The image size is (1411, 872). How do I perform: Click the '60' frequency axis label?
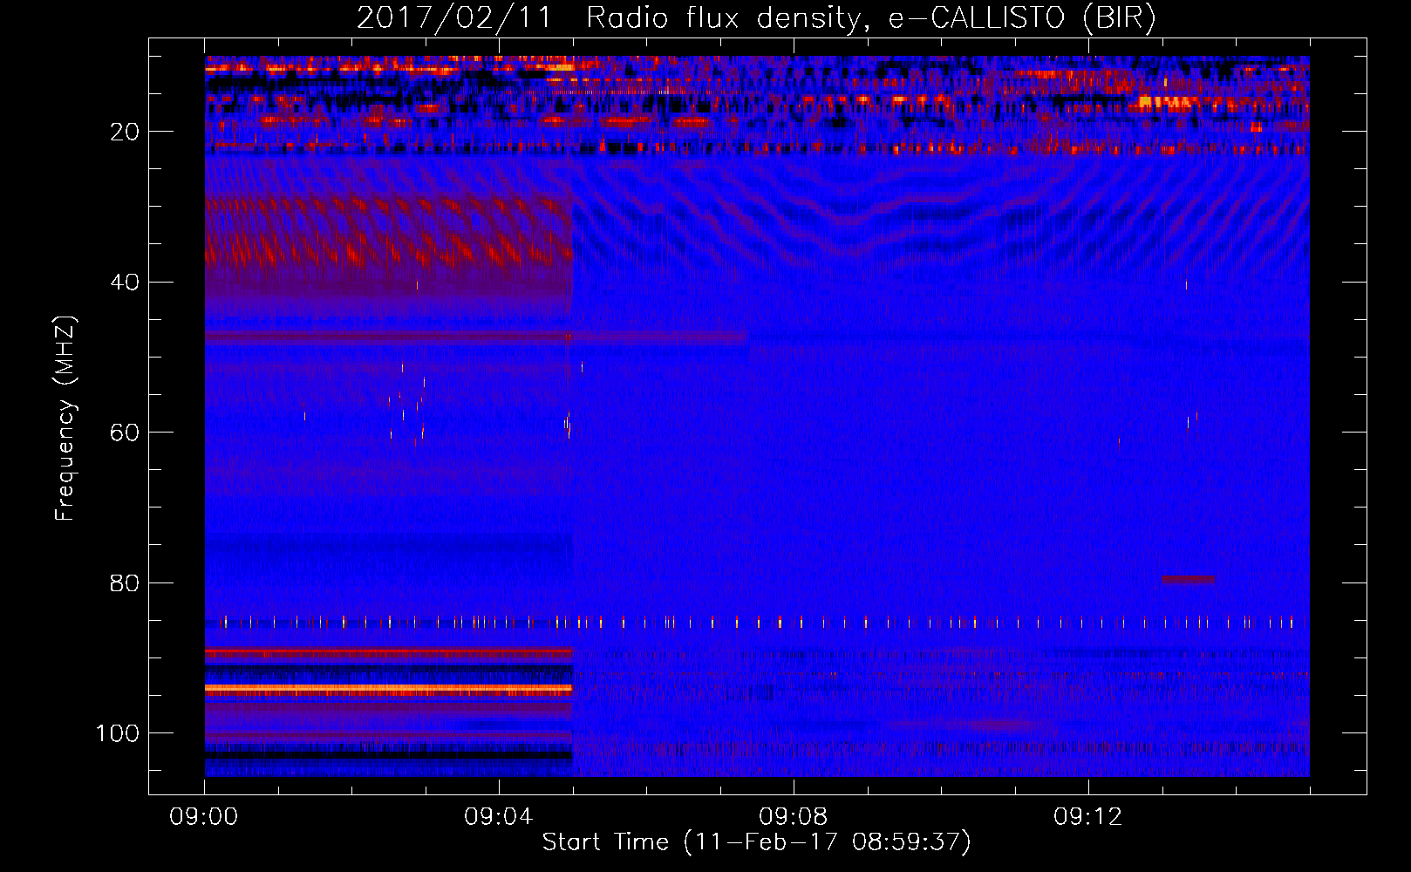[125, 433]
